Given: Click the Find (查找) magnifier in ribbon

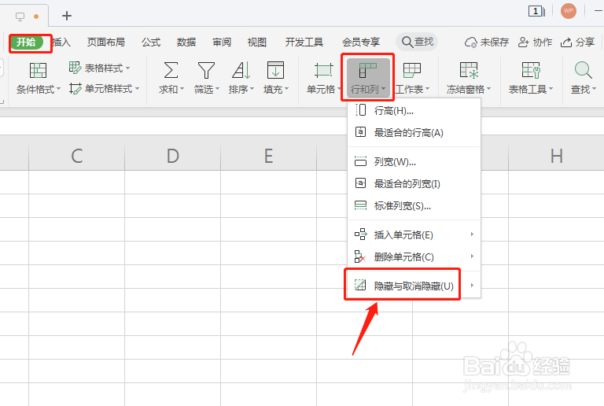Looking at the screenshot, I should 583,71.
